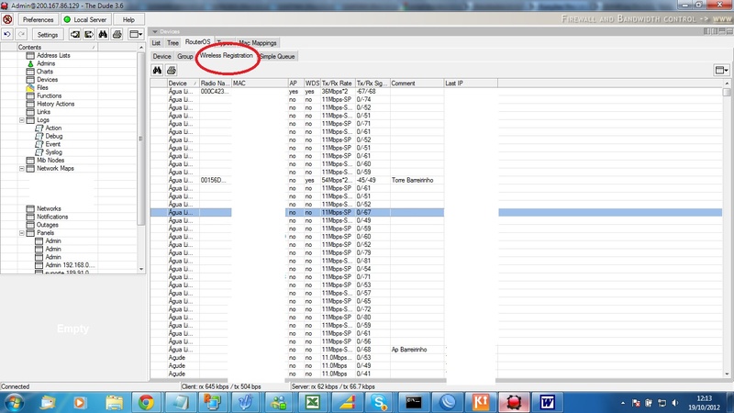Viewport: 734px width, 413px height.
Task: Open the pane layout dropdown in main toolbar
Action: point(136,34)
